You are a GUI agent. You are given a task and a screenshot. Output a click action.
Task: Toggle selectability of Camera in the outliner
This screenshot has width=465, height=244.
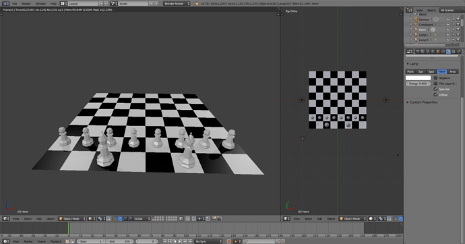point(453,20)
